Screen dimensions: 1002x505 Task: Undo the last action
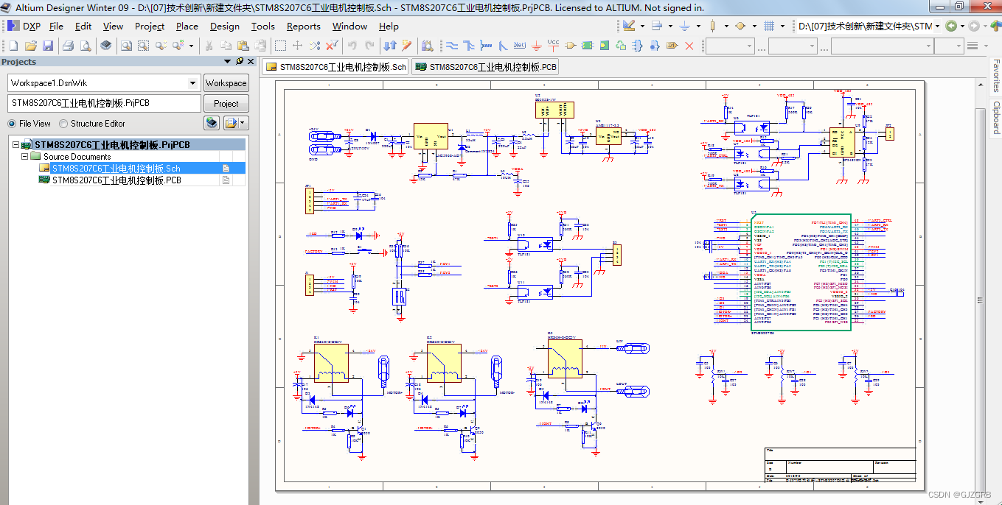(352, 46)
